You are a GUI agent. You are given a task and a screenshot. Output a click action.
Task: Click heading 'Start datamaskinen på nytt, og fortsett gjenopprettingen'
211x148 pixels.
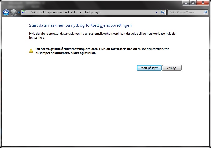click(x=80, y=25)
